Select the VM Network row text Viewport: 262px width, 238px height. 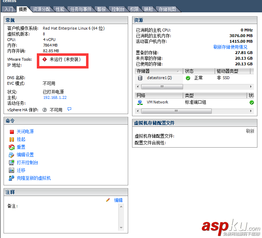tap(158, 102)
